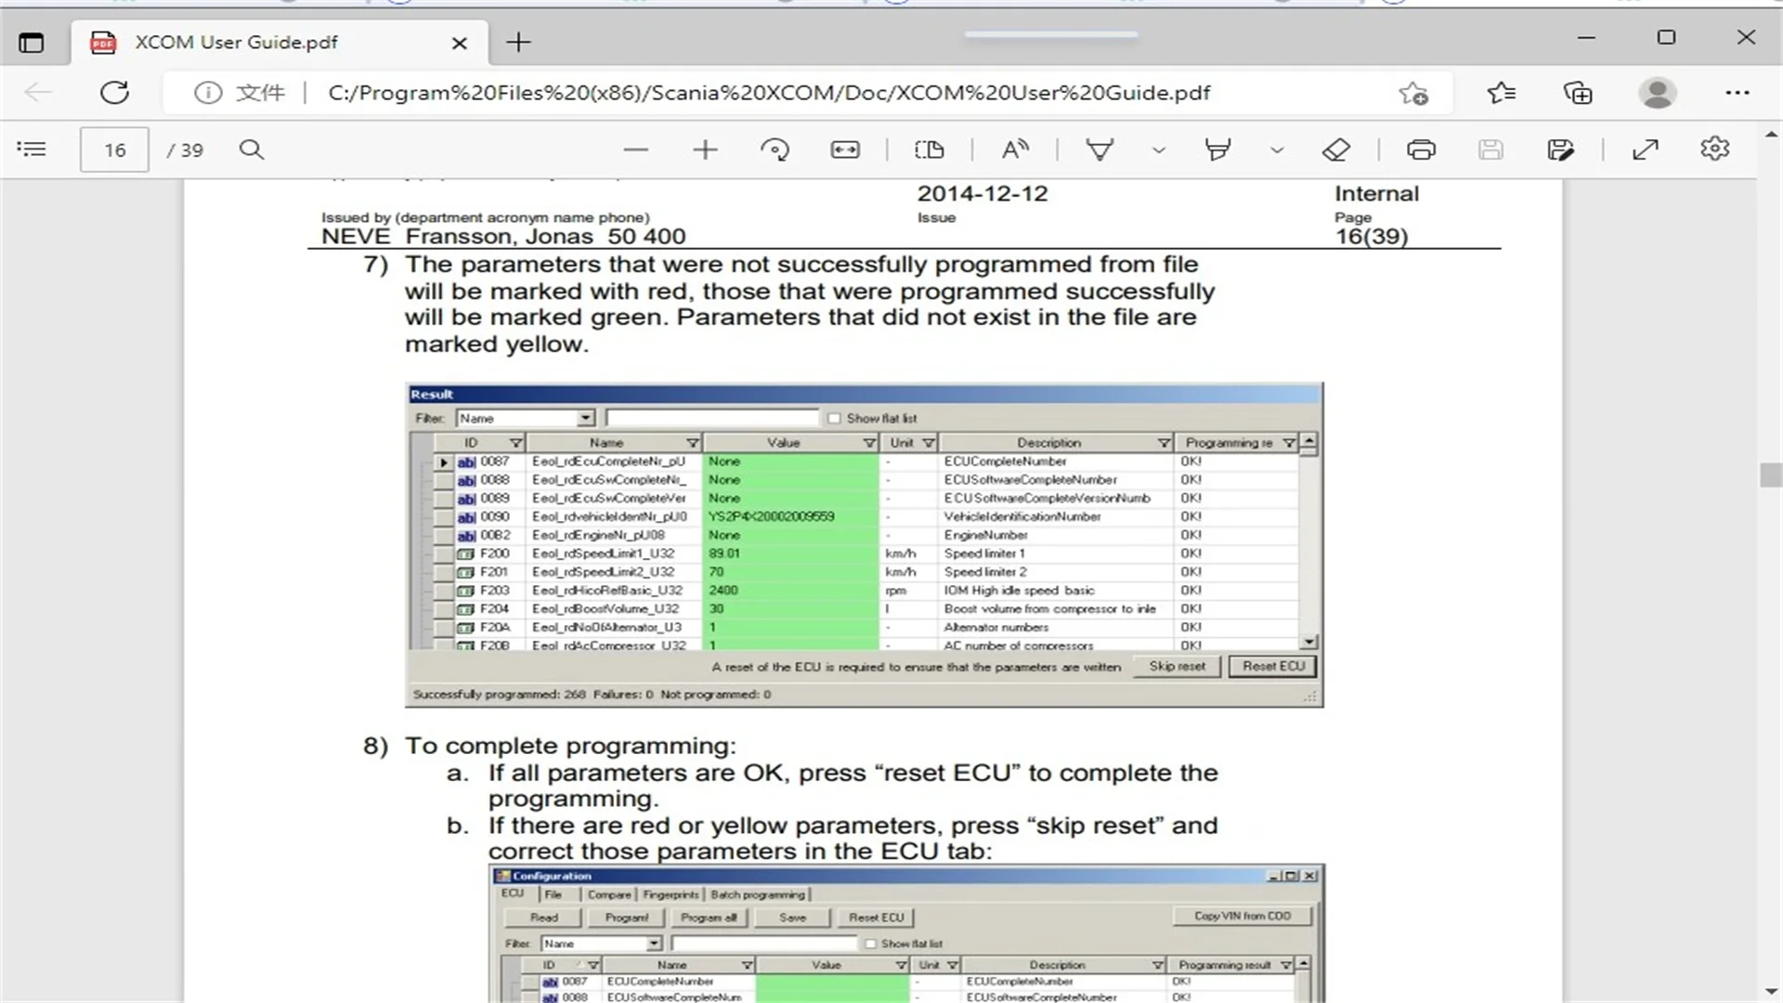Image resolution: width=1783 pixels, height=1003 pixels.
Task: Zoom out with the minus icon
Action: click(636, 150)
